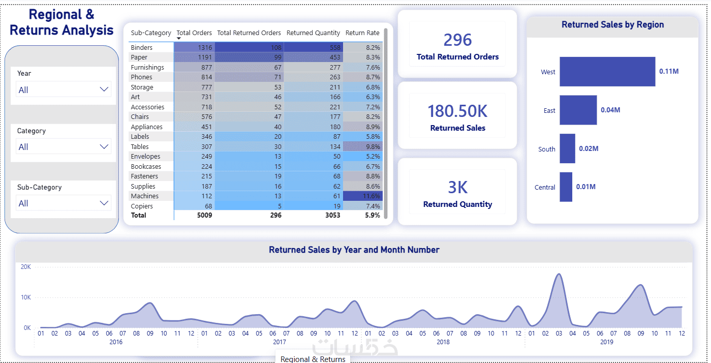Select the Central region bar

pyautogui.click(x=566, y=187)
